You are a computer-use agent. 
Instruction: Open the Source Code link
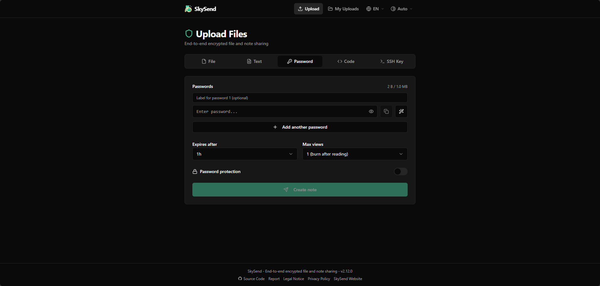tap(251, 279)
